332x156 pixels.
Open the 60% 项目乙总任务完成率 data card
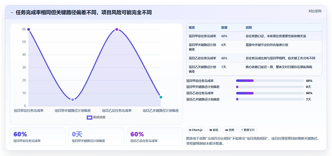point(155,137)
